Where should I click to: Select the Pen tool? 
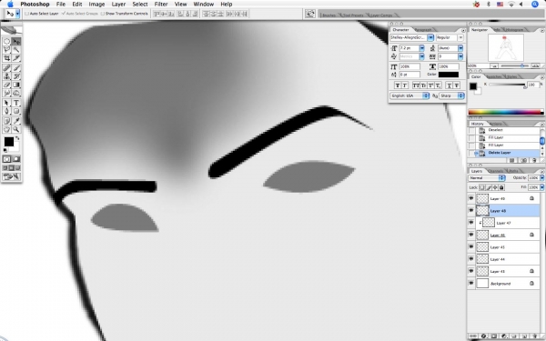click(x=6, y=111)
